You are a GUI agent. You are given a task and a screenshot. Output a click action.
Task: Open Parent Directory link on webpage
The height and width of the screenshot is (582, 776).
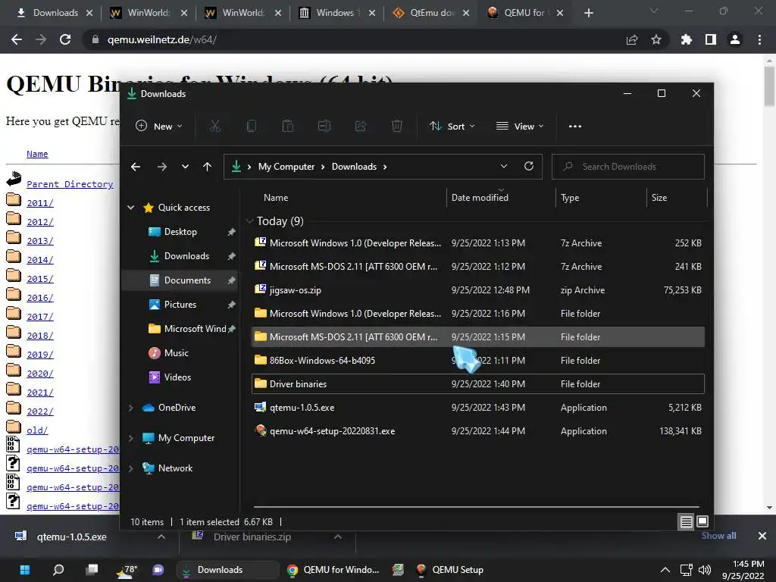point(70,184)
